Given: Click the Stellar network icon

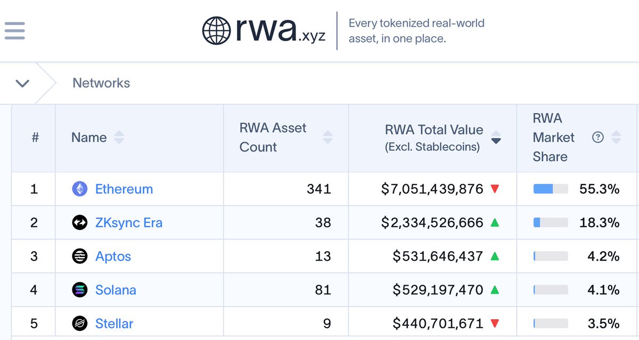Looking at the screenshot, I should [79, 323].
